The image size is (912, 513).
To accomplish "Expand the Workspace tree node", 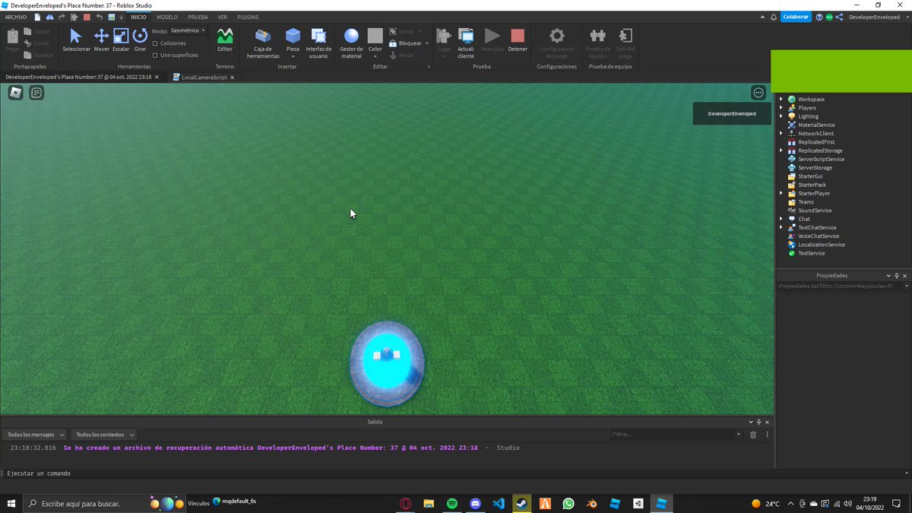I will [x=781, y=99].
